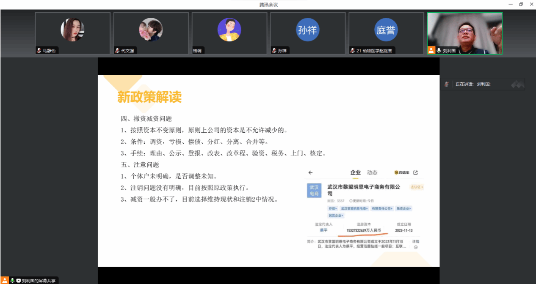The height and width of the screenshot is (284, 536).
Task: Expand the 有限责任公司 tag
Action: (382, 208)
